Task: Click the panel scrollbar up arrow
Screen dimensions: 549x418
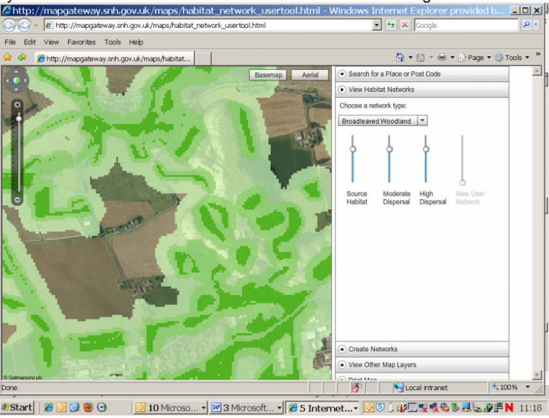Action: 536,71
